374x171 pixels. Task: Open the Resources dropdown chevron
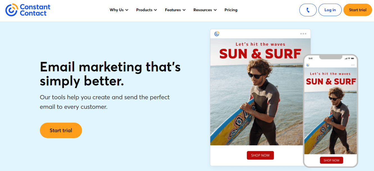coord(215,10)
